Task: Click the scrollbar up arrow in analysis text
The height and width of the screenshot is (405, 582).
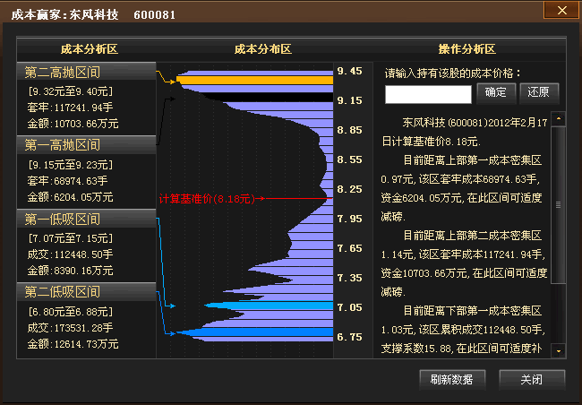Action: click(x=559, y=118)
